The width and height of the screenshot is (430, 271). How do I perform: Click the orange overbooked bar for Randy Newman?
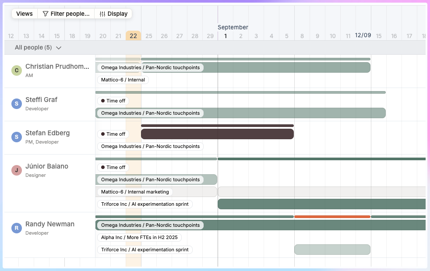tap(332, 217)
